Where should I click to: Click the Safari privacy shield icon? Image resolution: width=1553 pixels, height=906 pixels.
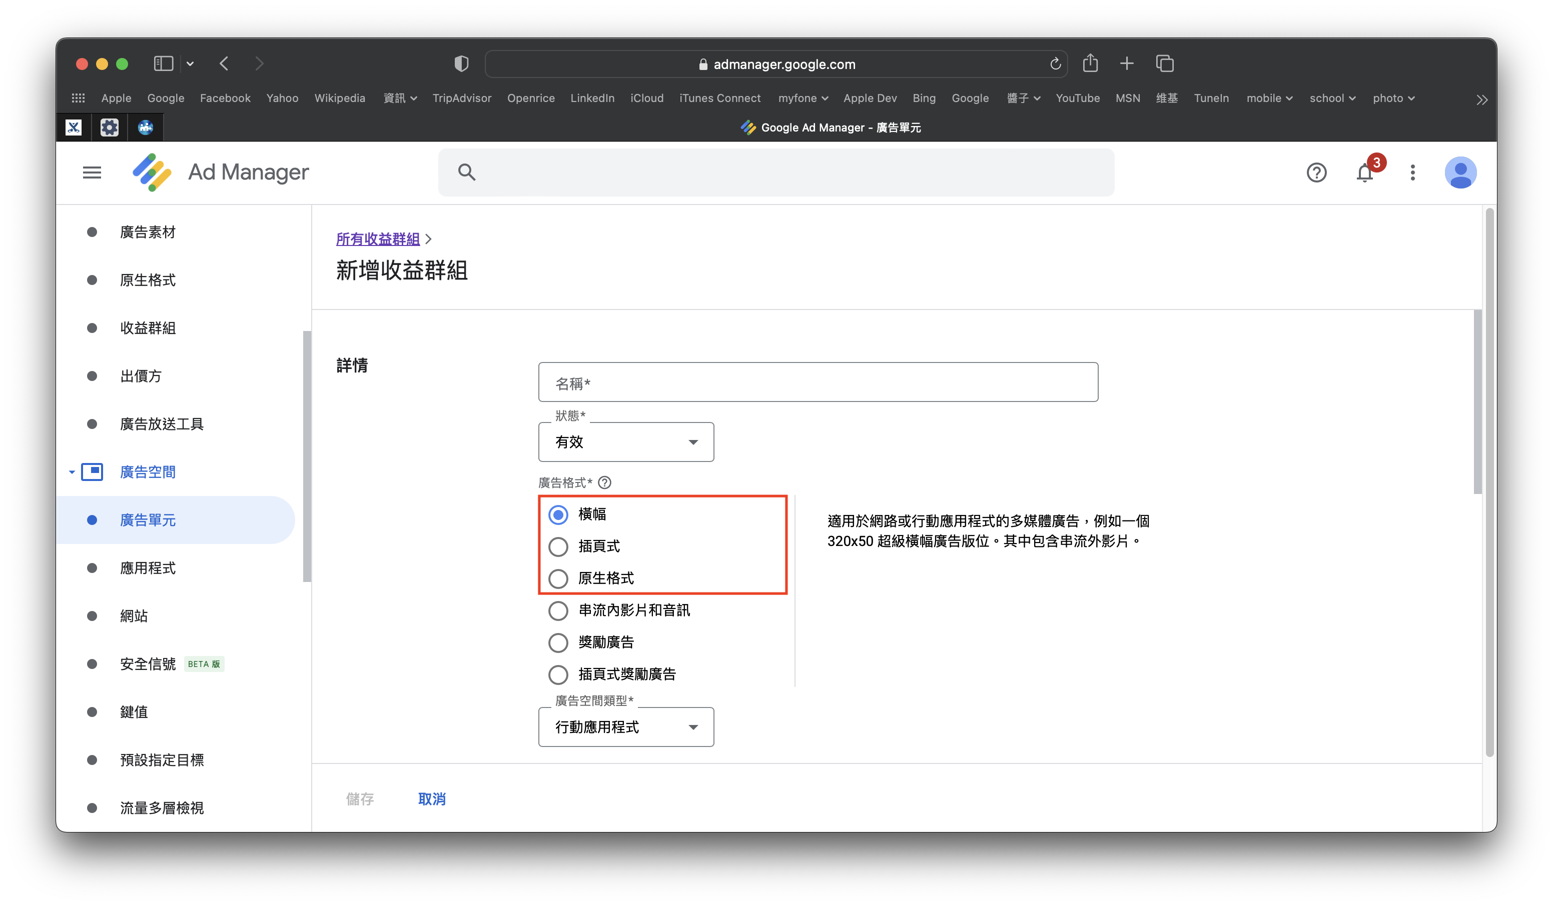click(461, 63)
